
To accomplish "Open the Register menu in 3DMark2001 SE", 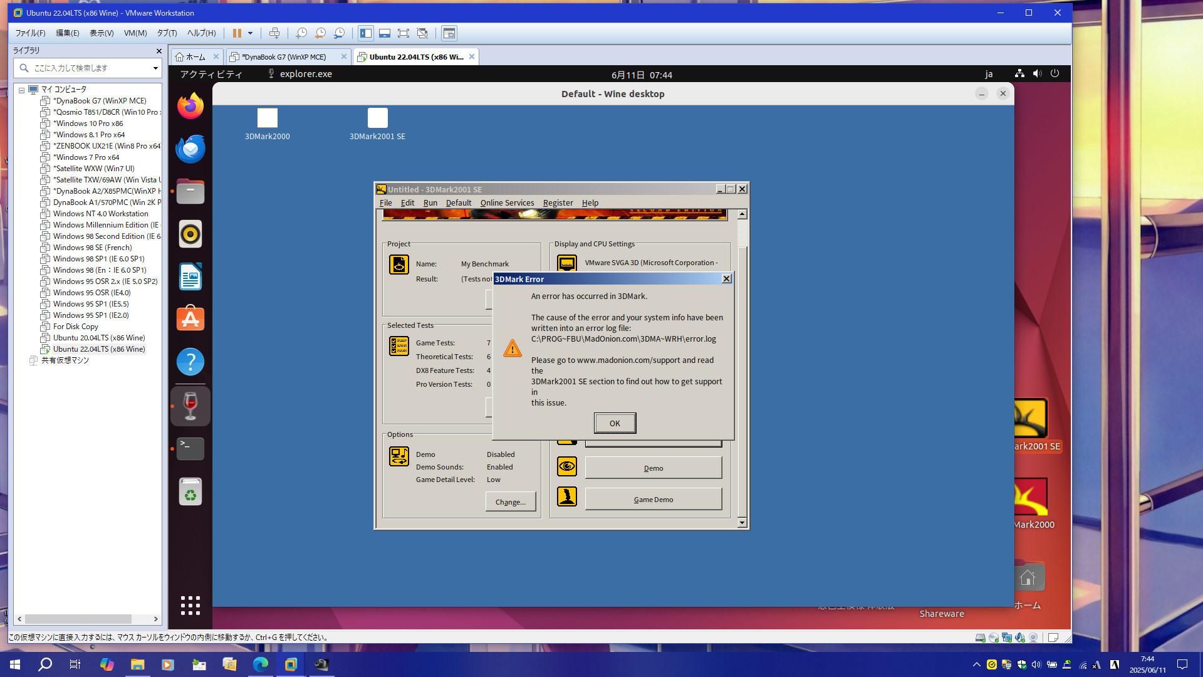I will point(558,202).
